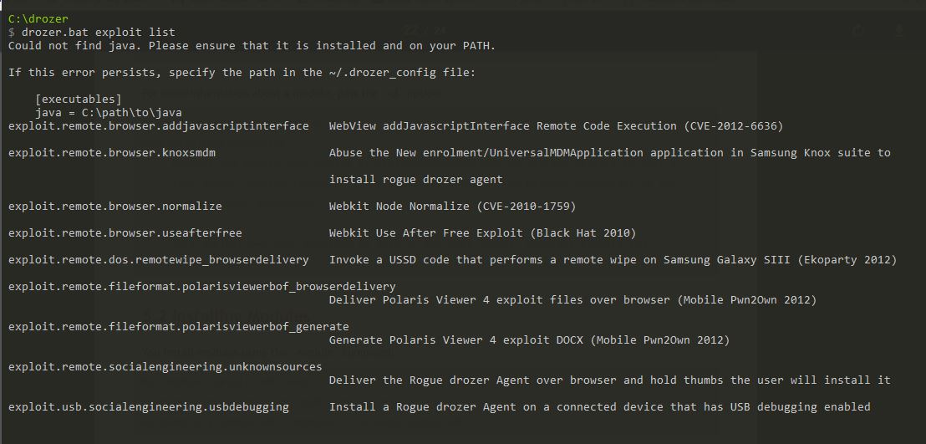The width and height of the screenshot is (926, 444).
Task: Click the 'drozer.bat exploit list' command text
Action: click(x=87, y=32)
